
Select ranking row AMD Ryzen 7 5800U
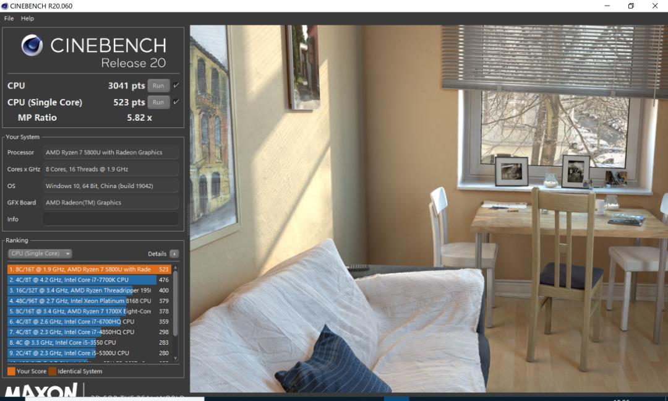pos(89,269)
